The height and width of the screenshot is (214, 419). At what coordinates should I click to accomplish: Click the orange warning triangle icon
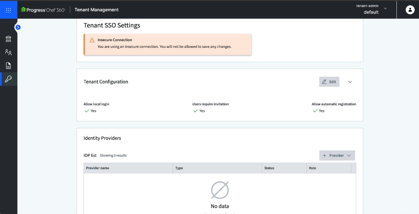tap(92, 40)
